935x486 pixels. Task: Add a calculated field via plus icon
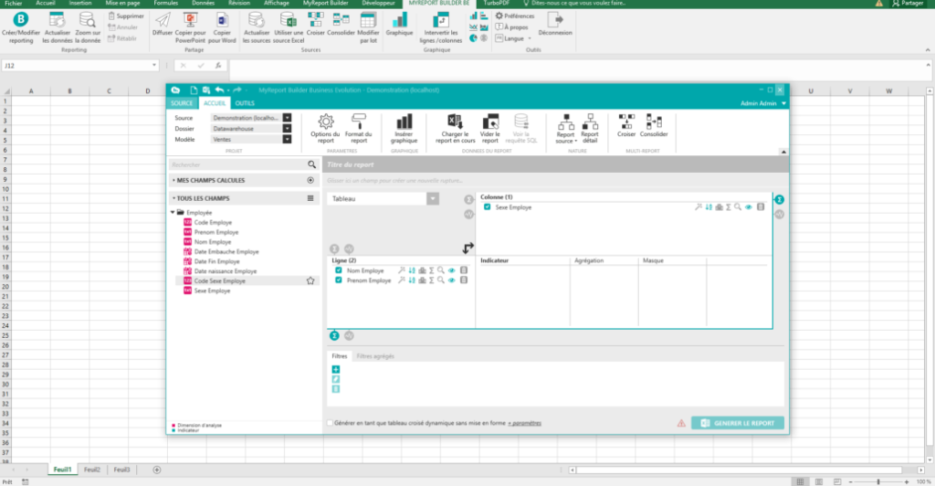point(310,180)
